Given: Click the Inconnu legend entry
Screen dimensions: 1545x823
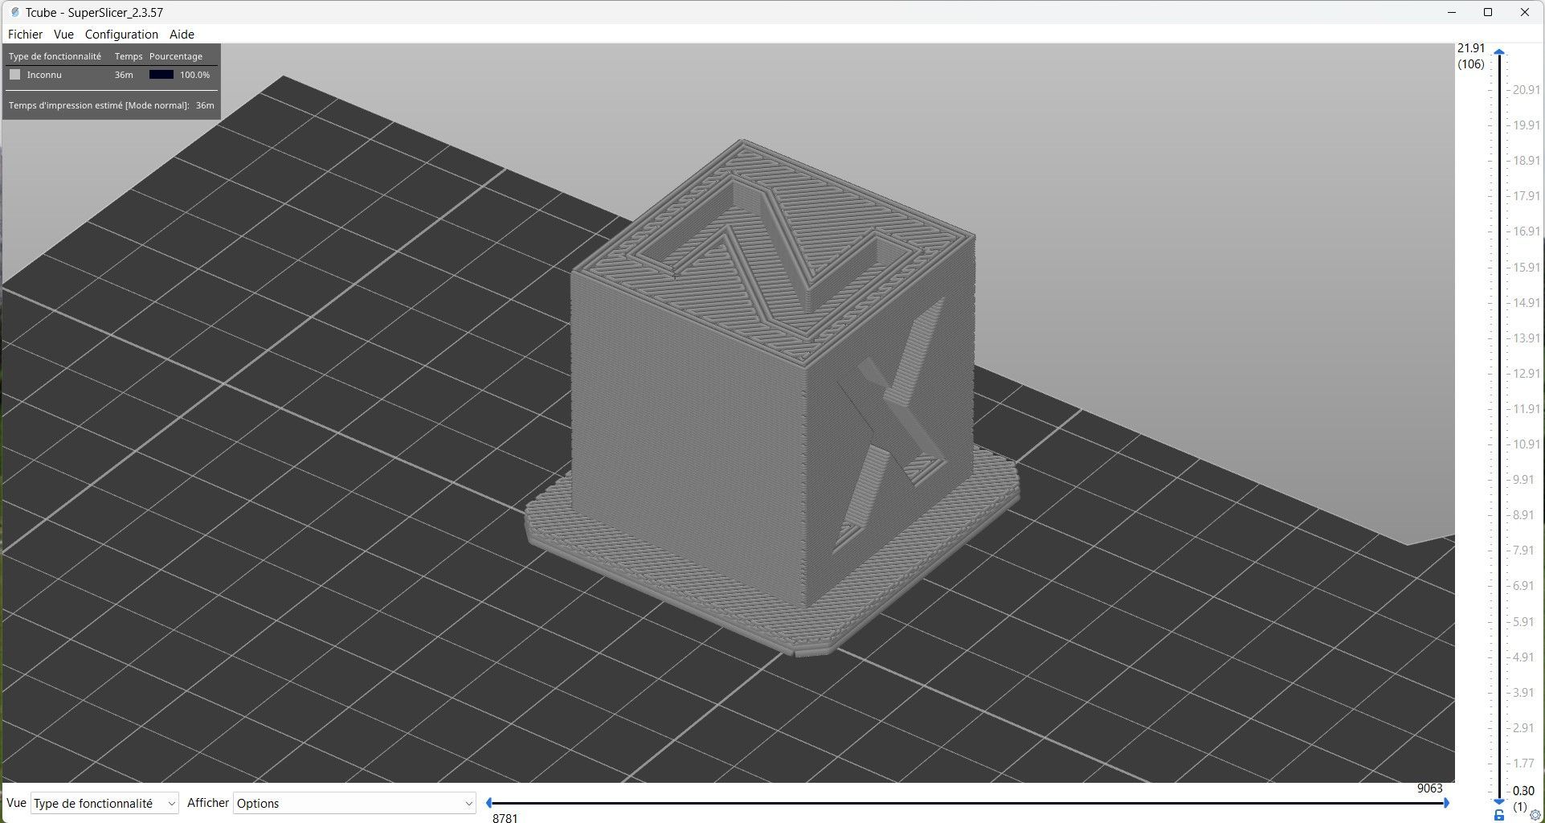Looking at the screenshot, I should click(x=44, y=75).
